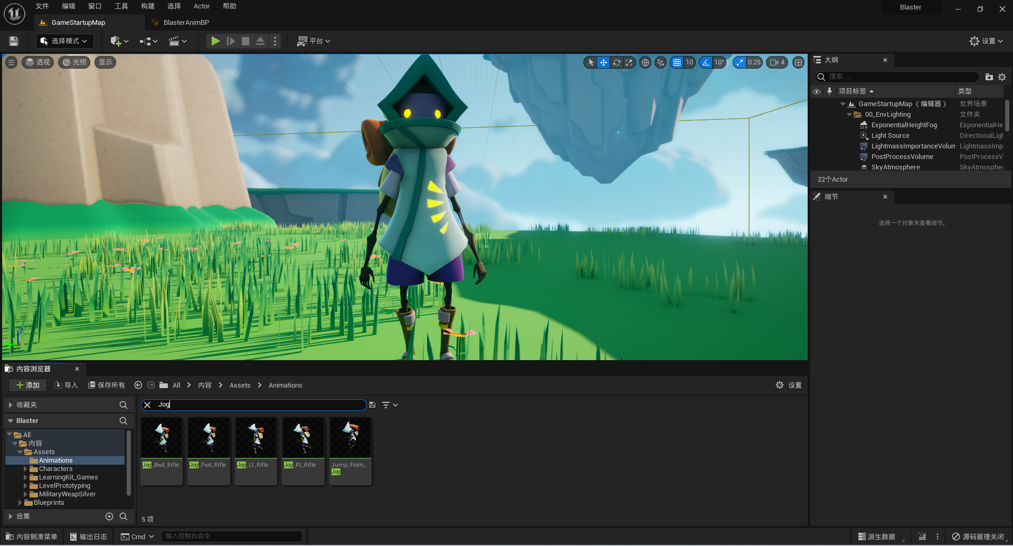The height and width of the screenshot is (546, 1013).
Task: Click the eject button in the play toolbar
Action: [x=260, y=41]
